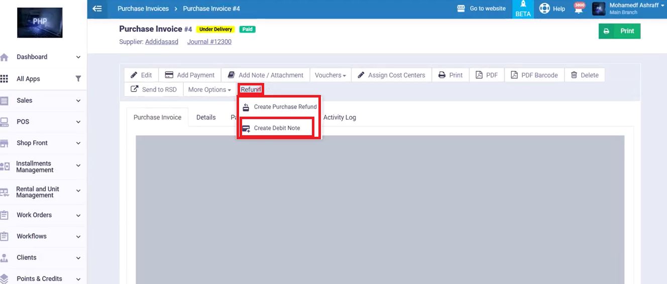Switch to the Activity Log tab
The height and width of the screenshot is (284, 667).
340,117
